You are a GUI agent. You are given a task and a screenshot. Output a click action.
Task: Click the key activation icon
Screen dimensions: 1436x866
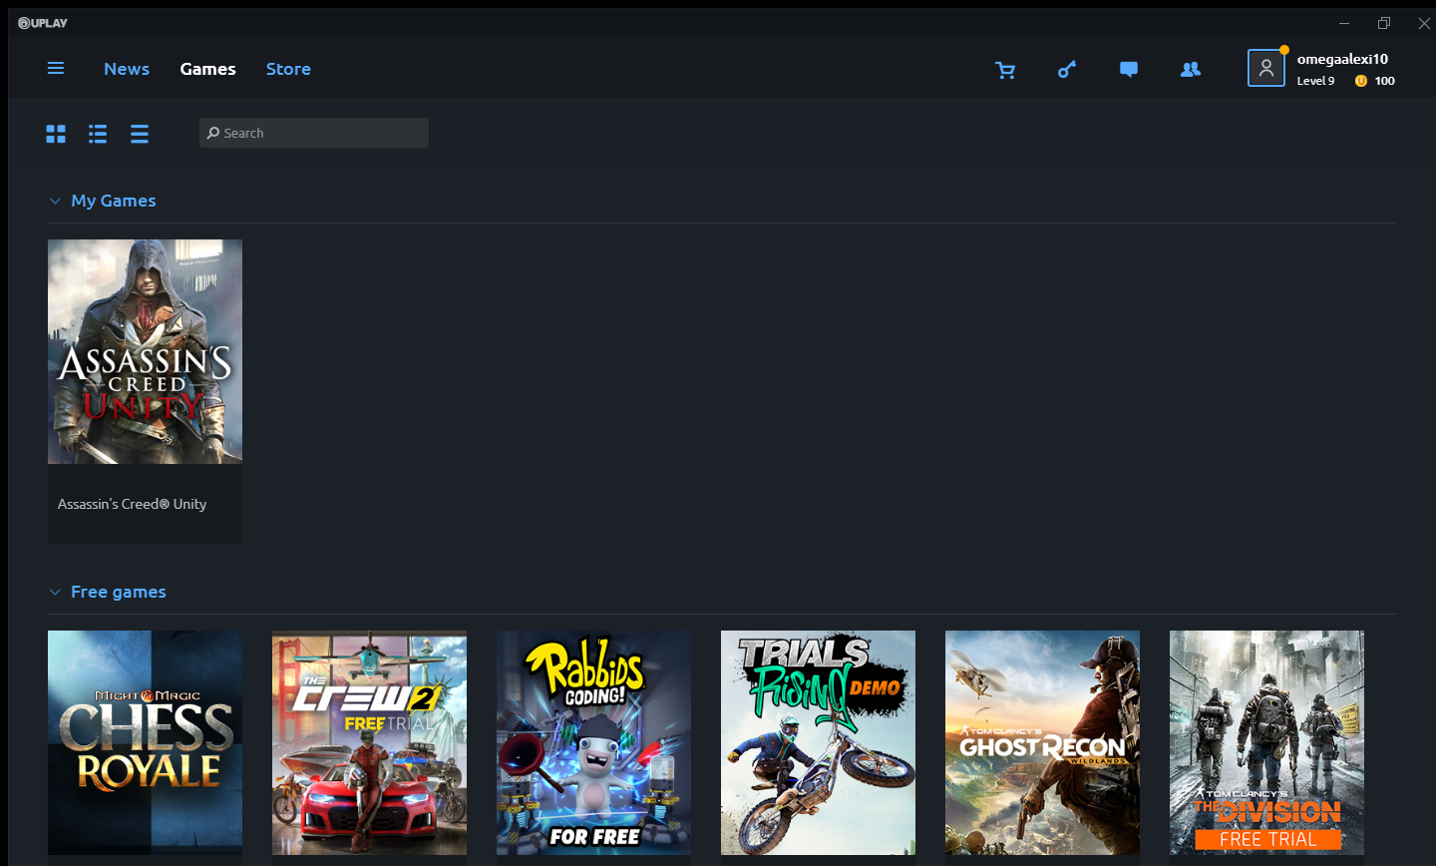pyautogui.click(x=1067, y=69)
